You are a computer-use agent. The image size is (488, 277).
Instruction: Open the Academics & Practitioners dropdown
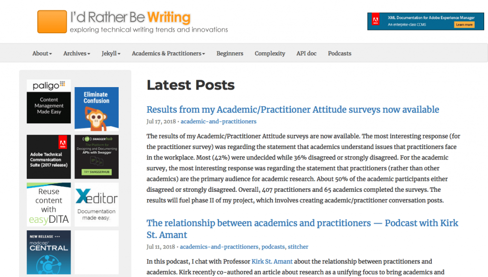[x=168, y=53]
